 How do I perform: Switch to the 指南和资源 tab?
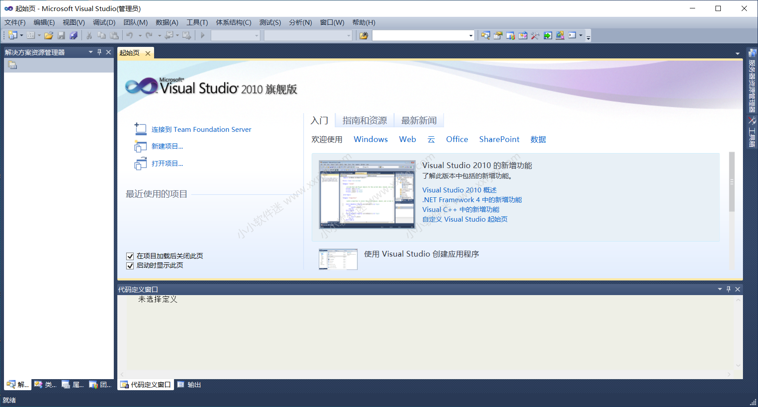[x=364, y=120]
